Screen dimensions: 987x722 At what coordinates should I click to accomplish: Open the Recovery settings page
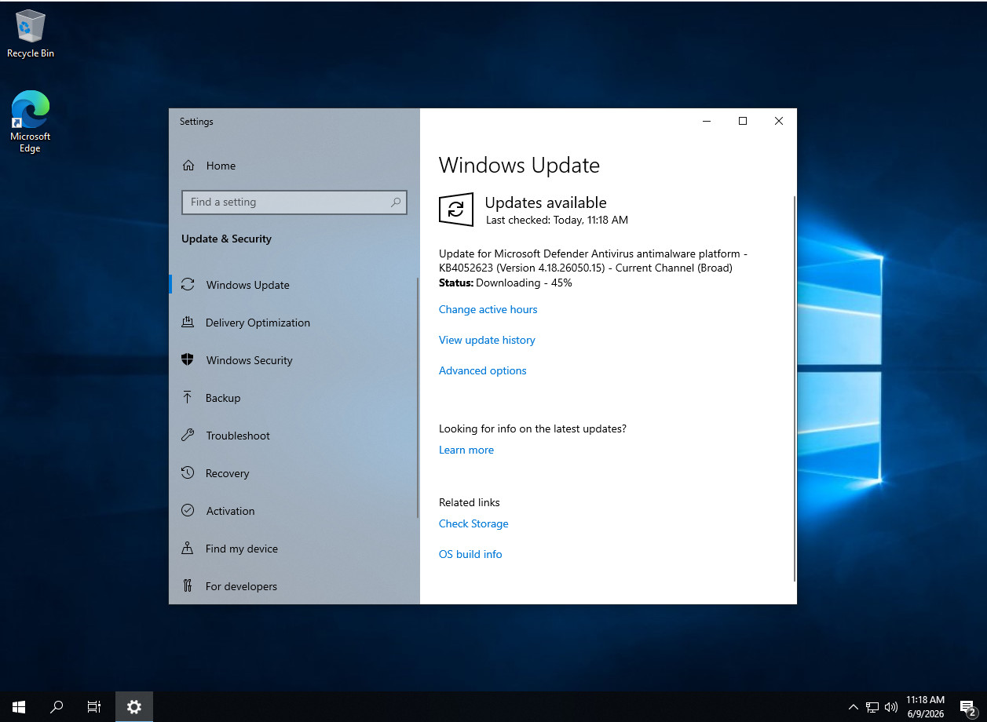tap(294, 473)
